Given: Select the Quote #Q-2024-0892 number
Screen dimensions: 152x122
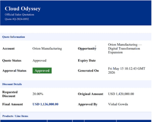Looking at the screenshot, I should pyautogui.click(x=17, y=19).
